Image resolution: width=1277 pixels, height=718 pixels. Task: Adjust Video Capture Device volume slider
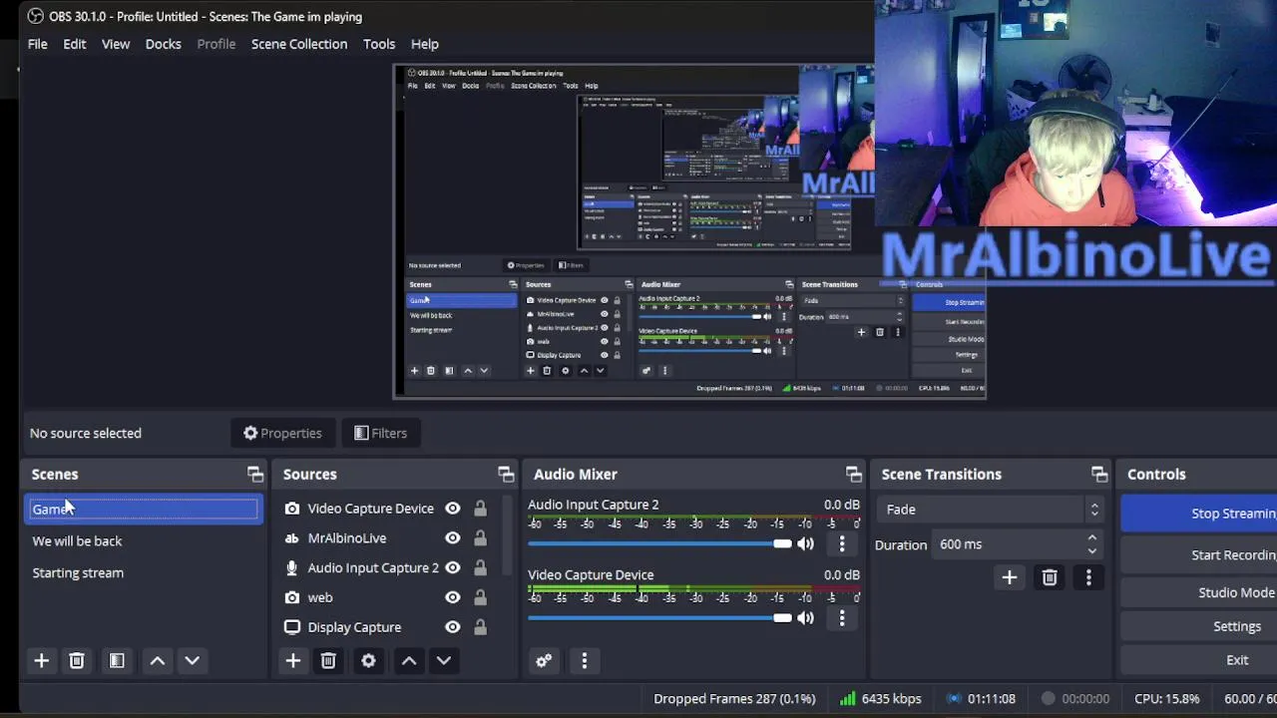pos(659,617)
